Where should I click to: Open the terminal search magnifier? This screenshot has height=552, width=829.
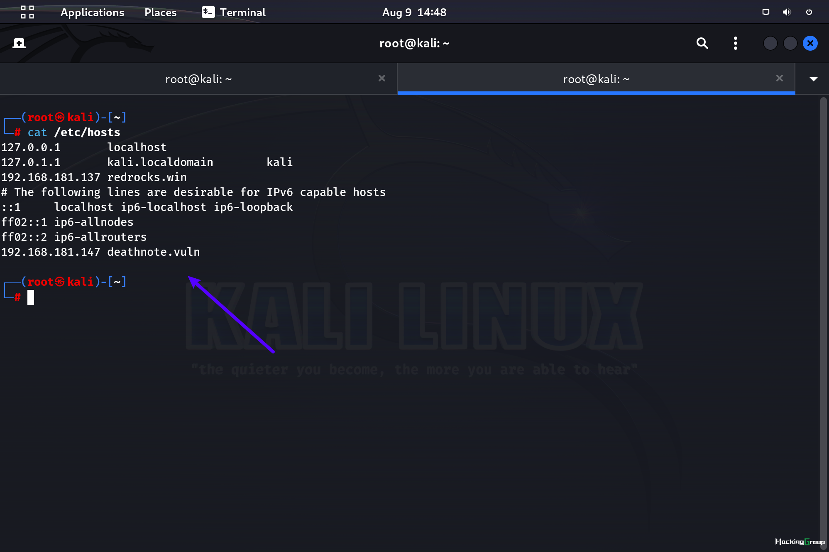click(x=702, y=43)
